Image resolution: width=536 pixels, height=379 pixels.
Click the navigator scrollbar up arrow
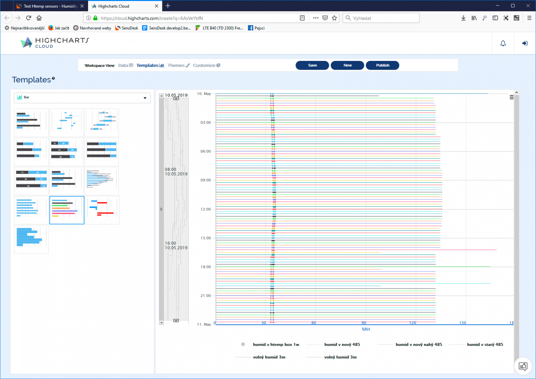click(161, 96)
